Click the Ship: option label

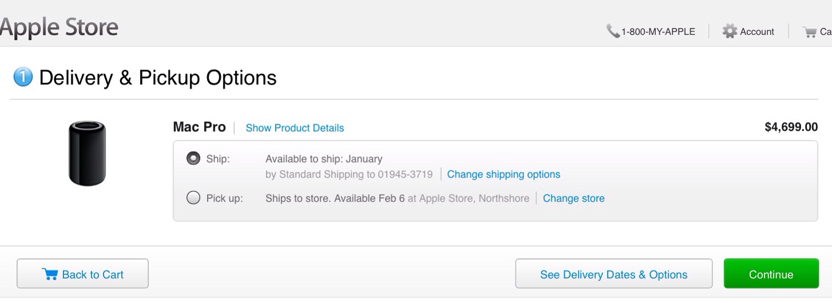click(x=218, y=159)
